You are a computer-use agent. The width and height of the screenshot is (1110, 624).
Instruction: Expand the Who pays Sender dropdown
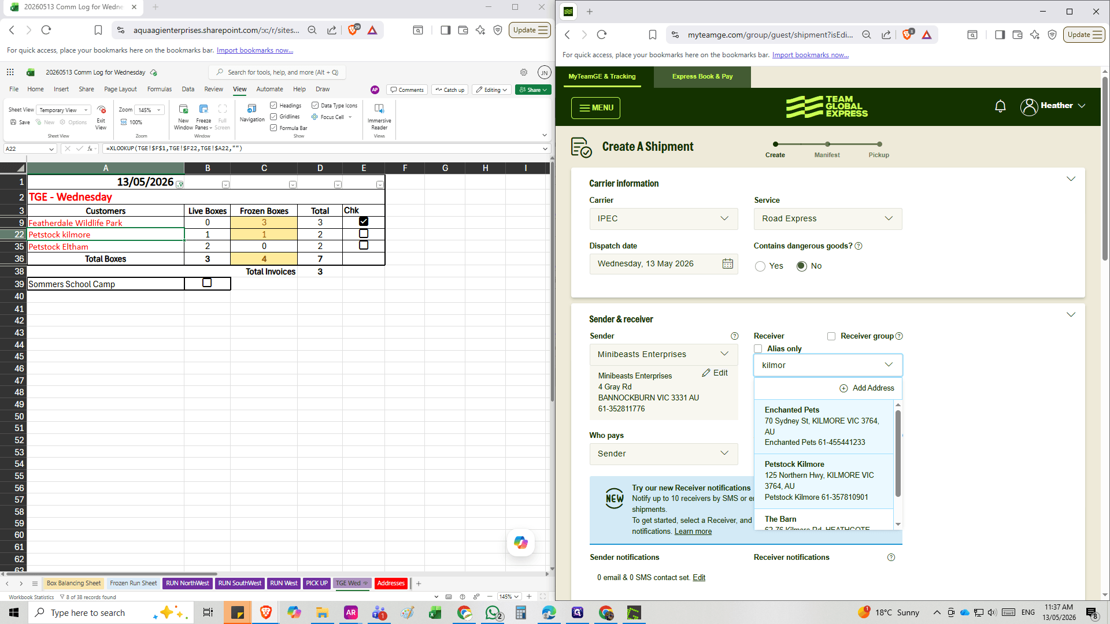click(664, 454)
